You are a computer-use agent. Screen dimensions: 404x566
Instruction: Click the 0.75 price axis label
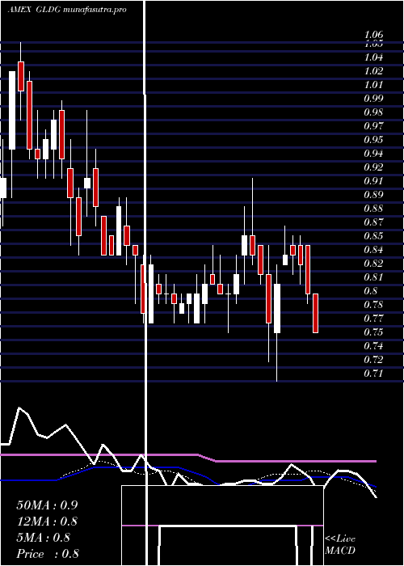[x=373, y=332]
